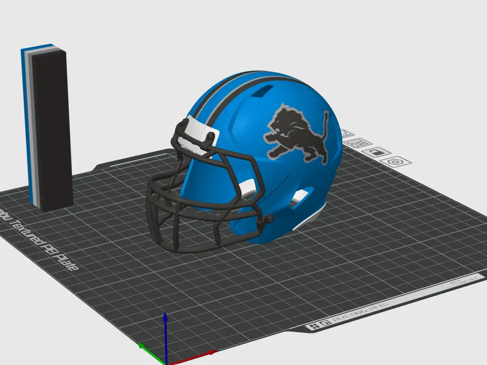Click the arrange icon on the plate edge

pyautogui.click(x=359, y=143)
